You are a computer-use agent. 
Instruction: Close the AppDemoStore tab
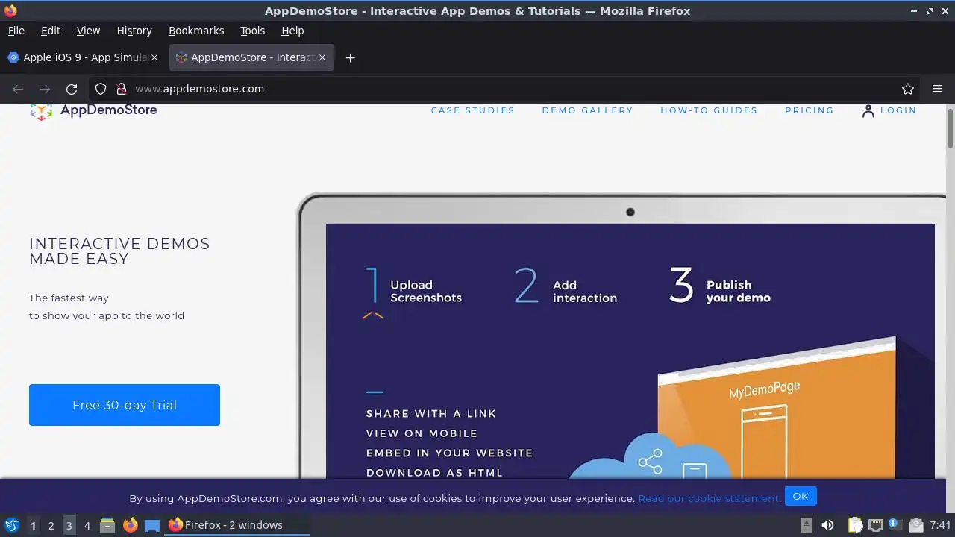tap(322, 57)
